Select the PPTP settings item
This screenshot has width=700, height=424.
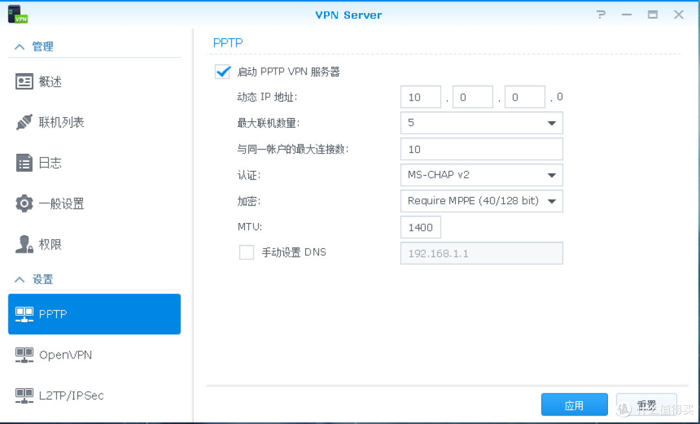[x=94, y=314]
